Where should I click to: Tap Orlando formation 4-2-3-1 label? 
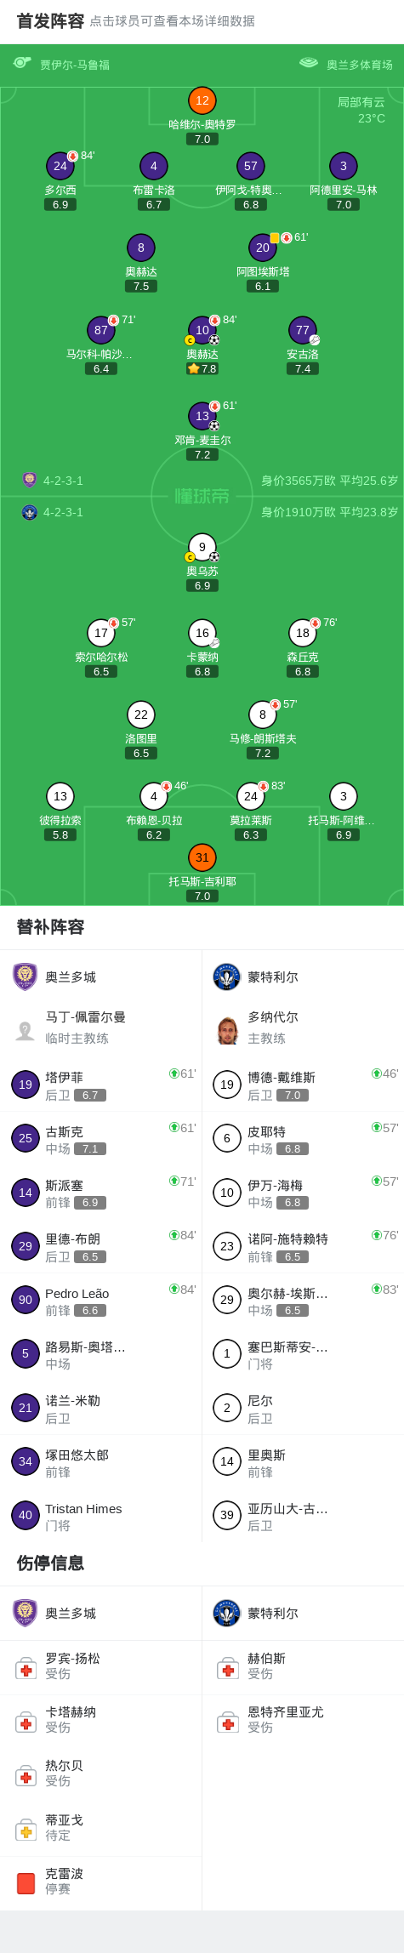[63, 481]
